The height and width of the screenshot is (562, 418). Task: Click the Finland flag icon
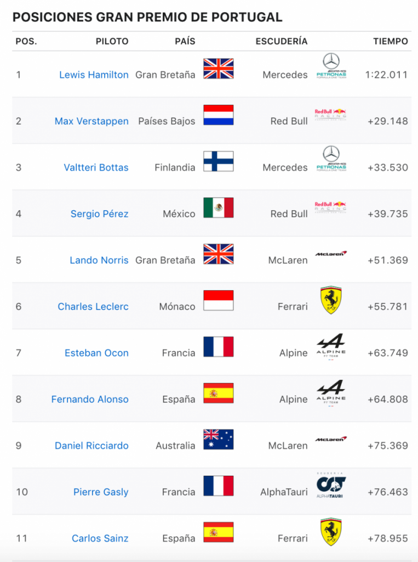[218, 161]
